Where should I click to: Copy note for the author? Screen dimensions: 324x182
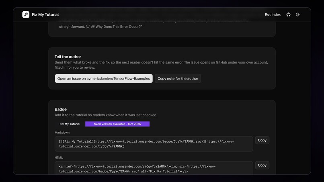tap(178, 78)
